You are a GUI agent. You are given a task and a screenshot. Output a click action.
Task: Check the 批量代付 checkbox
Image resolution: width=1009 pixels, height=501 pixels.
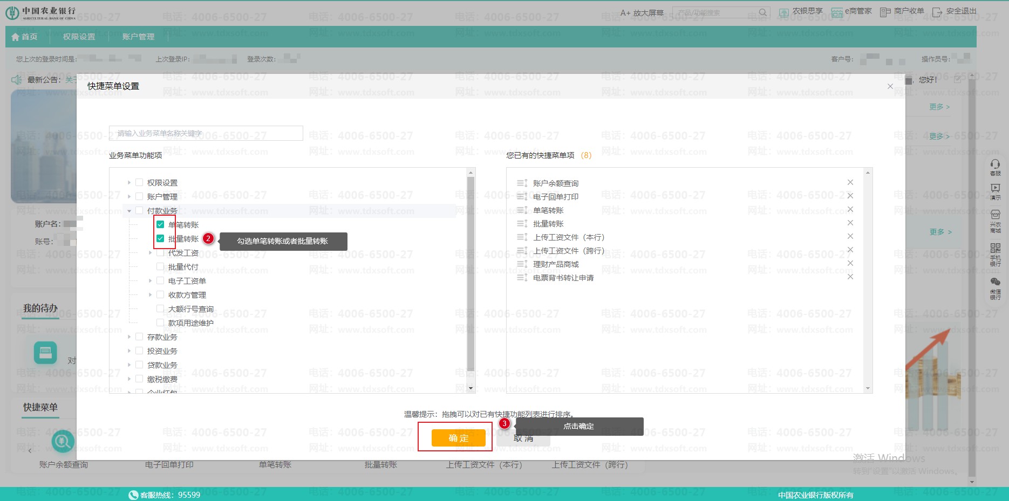tap(160, 266)
